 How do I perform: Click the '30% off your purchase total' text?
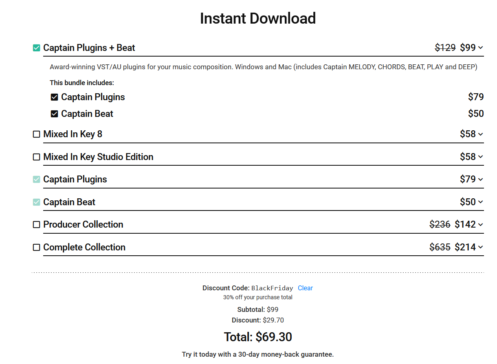[x=258, y=297]
